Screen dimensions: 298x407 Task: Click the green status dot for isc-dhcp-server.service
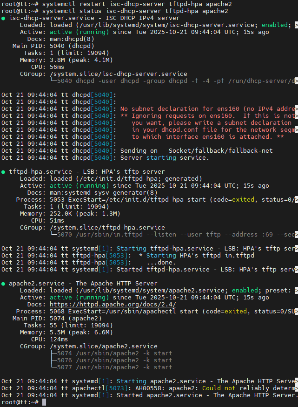coord(3,18)
